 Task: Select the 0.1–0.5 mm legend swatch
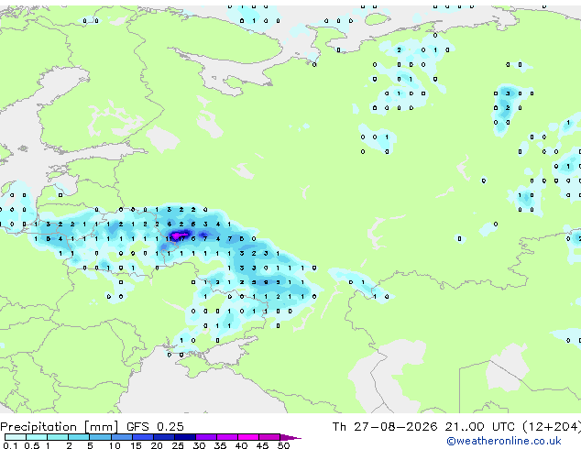pyautogui.click(x=16, y=437)
